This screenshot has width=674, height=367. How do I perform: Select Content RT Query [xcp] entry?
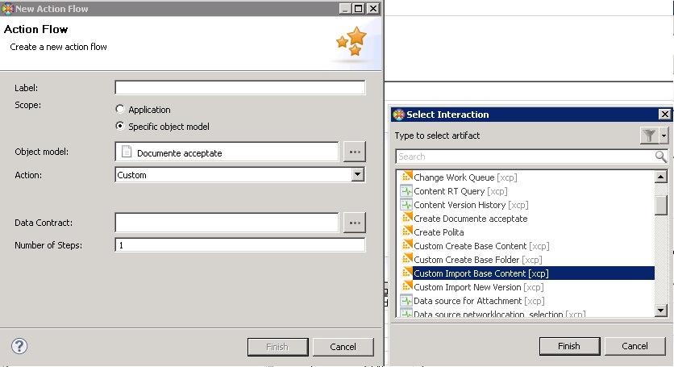tap(460, 191)
